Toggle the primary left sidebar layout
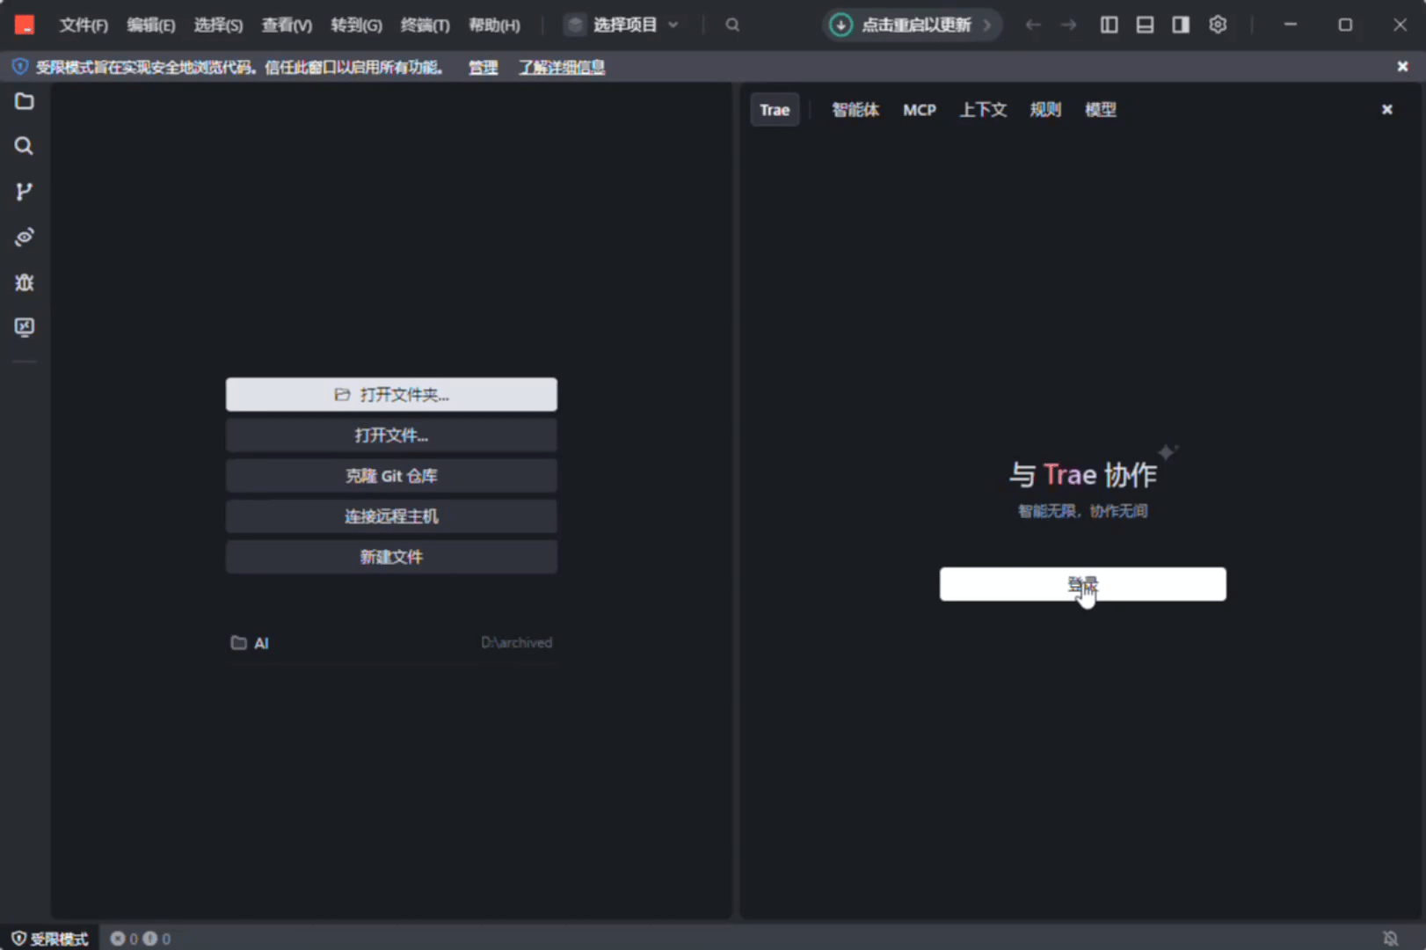 (x=1110, y=25)
